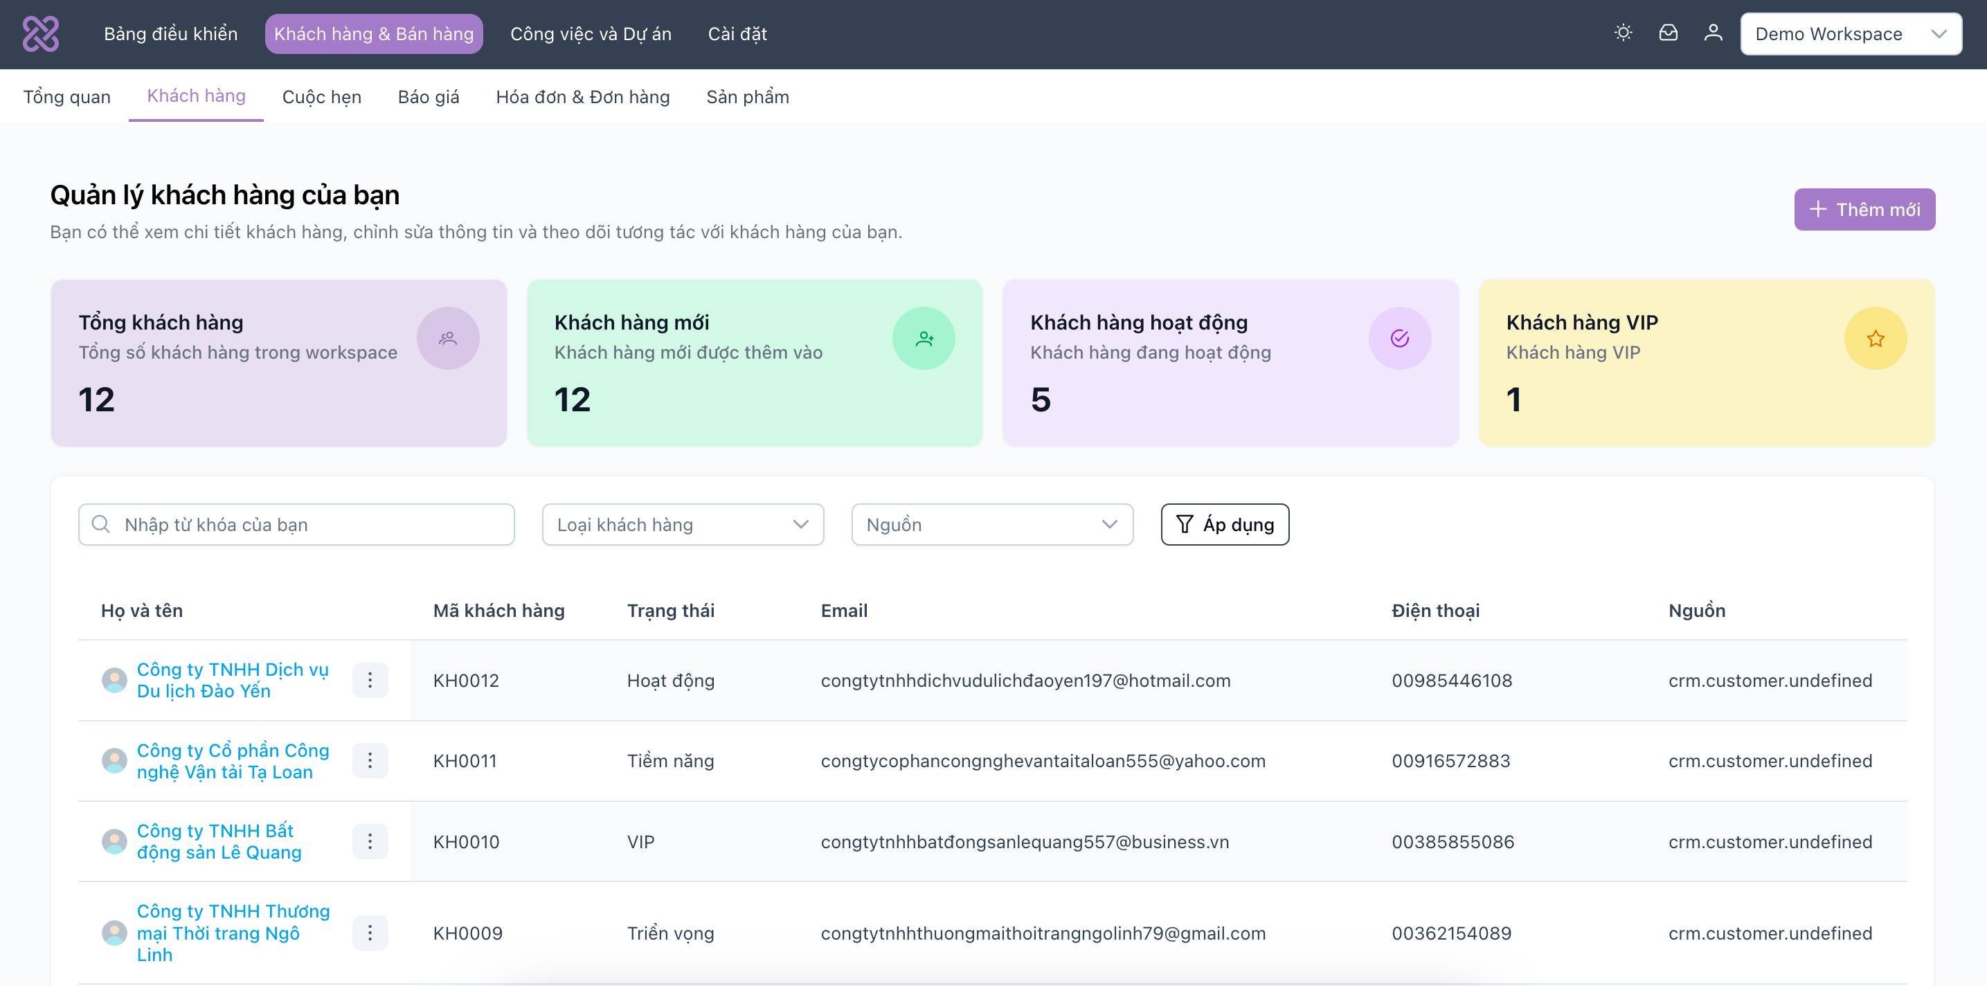
Task: Open the Nguồn filter dropdown
Action: coord(992,524)
